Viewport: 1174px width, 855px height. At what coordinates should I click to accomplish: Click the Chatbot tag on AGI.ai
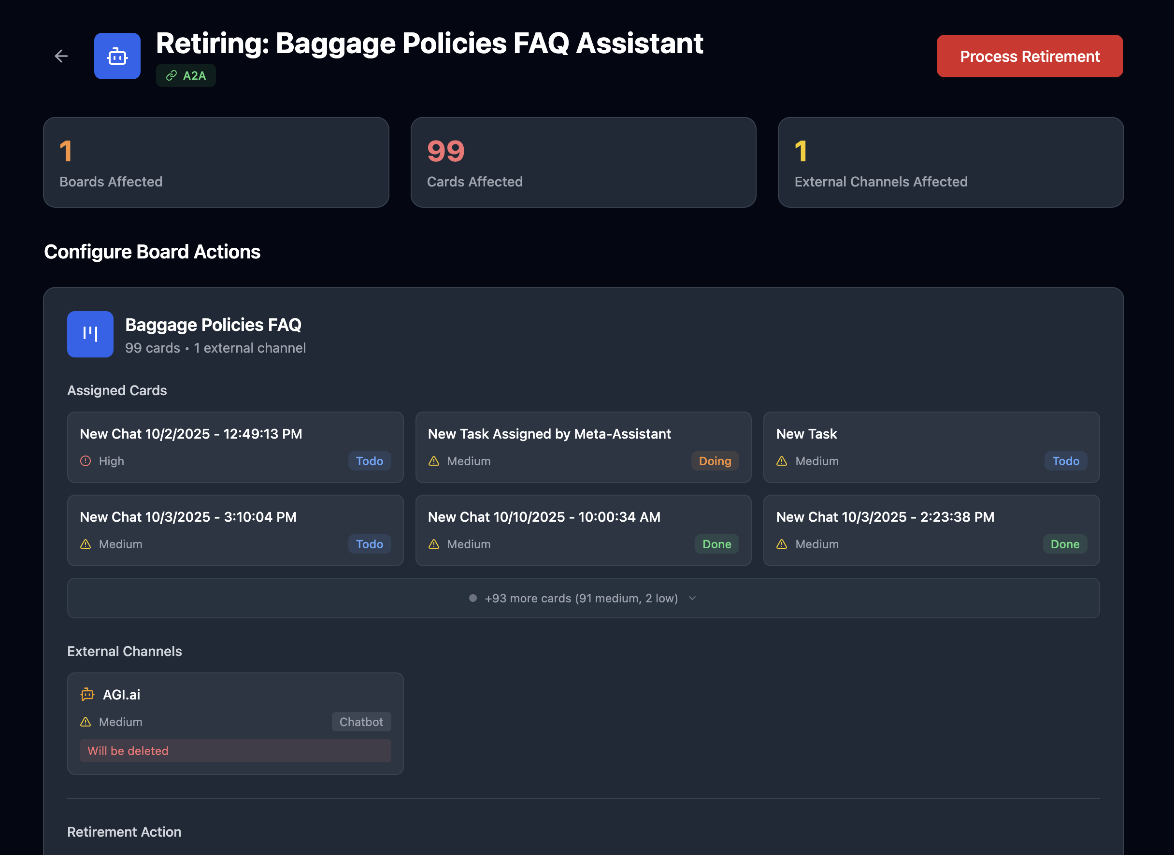tap(361, 722)
